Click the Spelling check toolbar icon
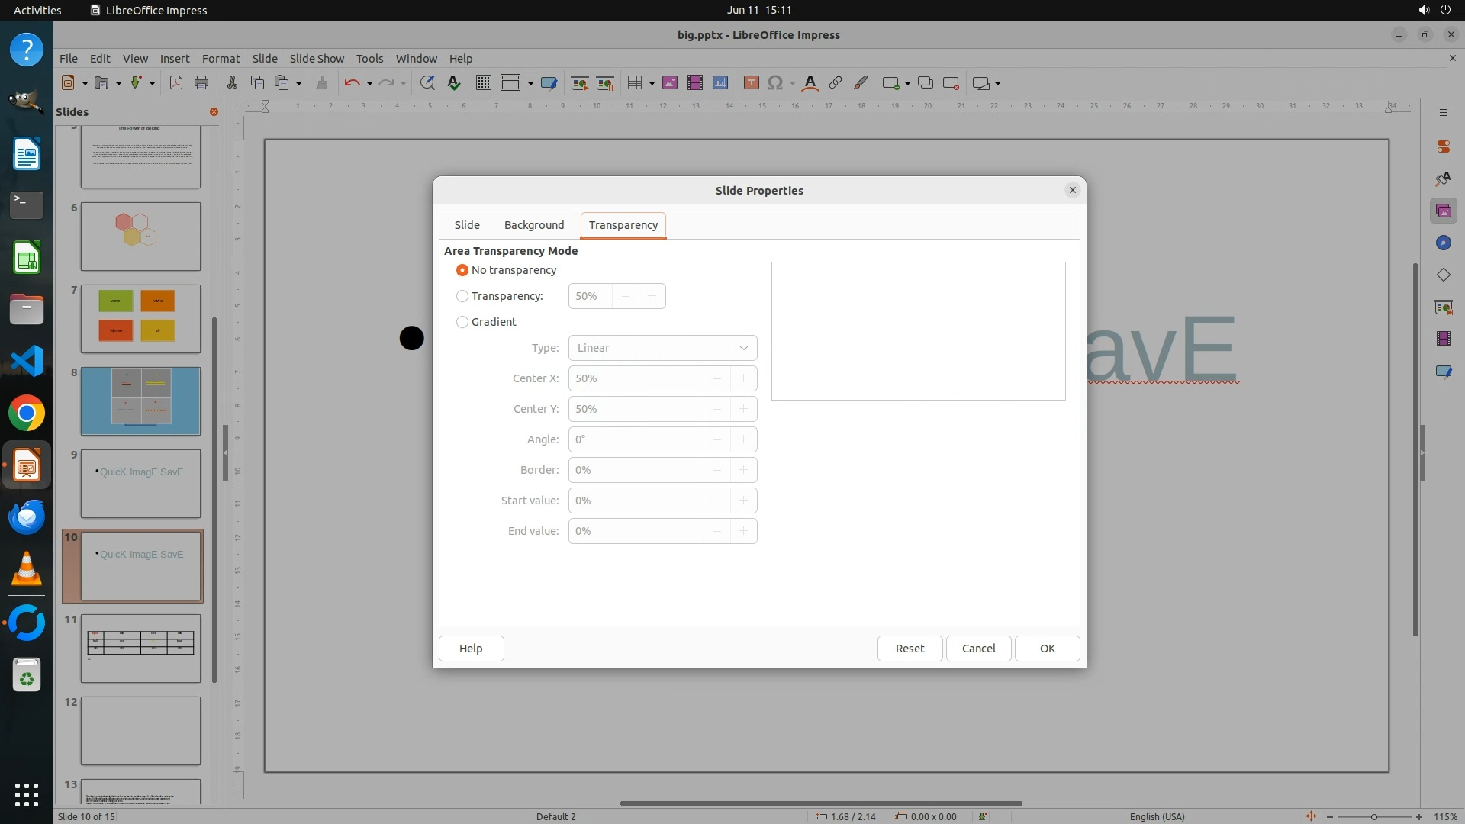The image size is (1465, 824). coord(454,83)
